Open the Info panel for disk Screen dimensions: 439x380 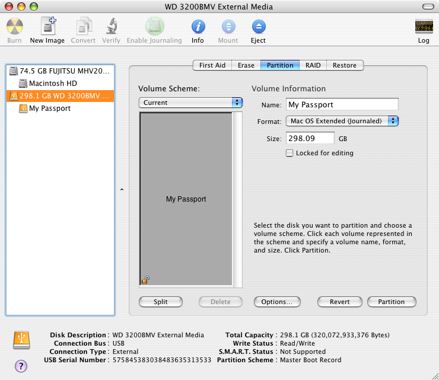tap(198, 27)
